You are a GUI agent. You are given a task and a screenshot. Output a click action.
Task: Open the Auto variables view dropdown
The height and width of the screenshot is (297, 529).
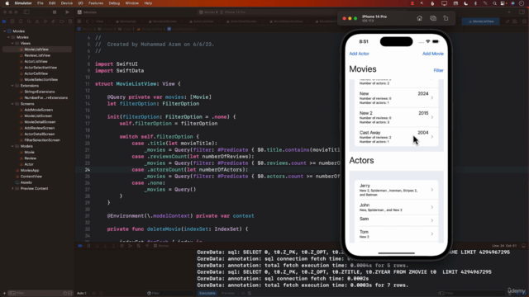click(x=82, y=294)
